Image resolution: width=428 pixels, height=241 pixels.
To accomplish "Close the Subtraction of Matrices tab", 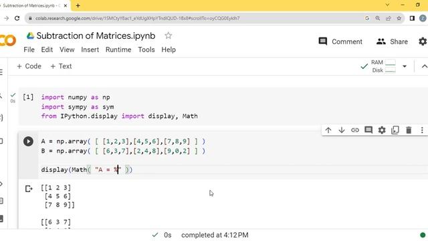I will pos(66,5).
